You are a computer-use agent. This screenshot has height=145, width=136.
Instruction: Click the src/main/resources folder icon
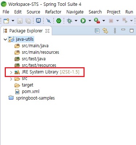17,52
